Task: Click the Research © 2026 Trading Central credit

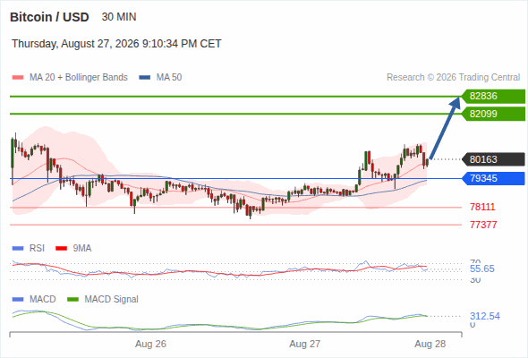Action: click(x=453, y=78)
